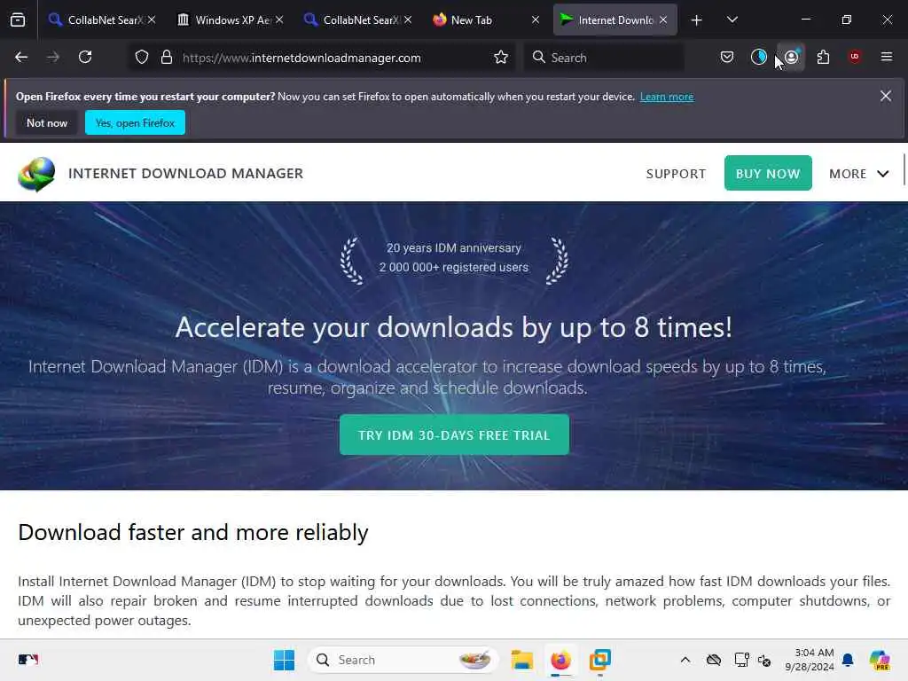Open the SUPPORT page link
908x681 pixels.
676,174
